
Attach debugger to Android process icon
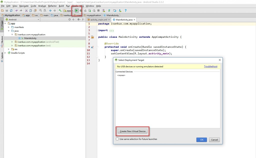(x=90, y=10)
